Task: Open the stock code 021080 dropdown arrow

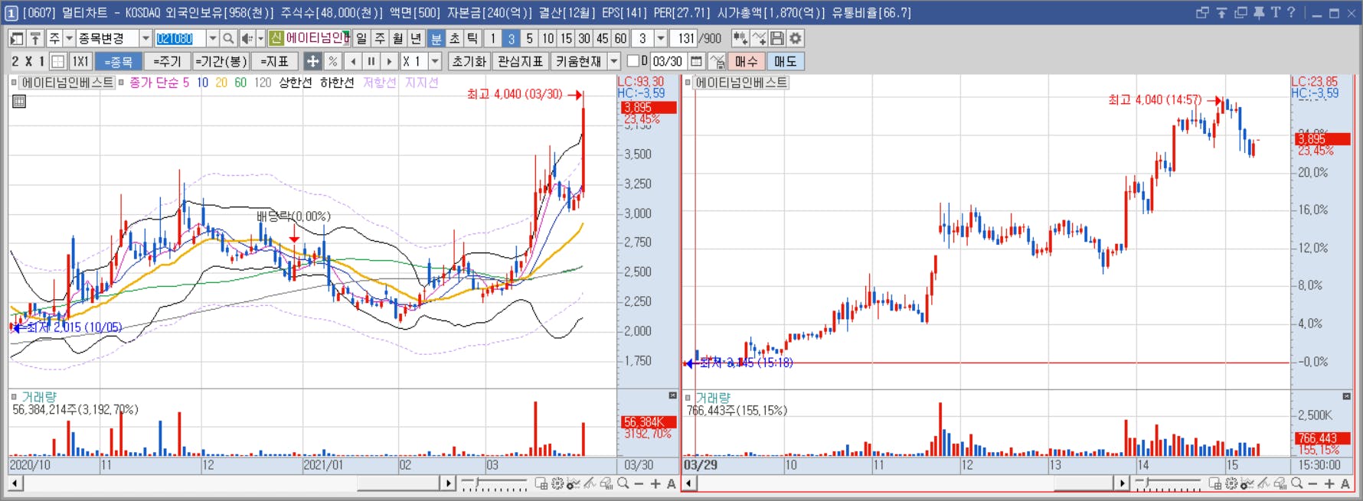Action: (x=212, y=38)
